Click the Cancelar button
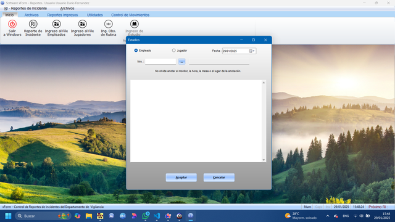395x222 pixels. [219, 178]
